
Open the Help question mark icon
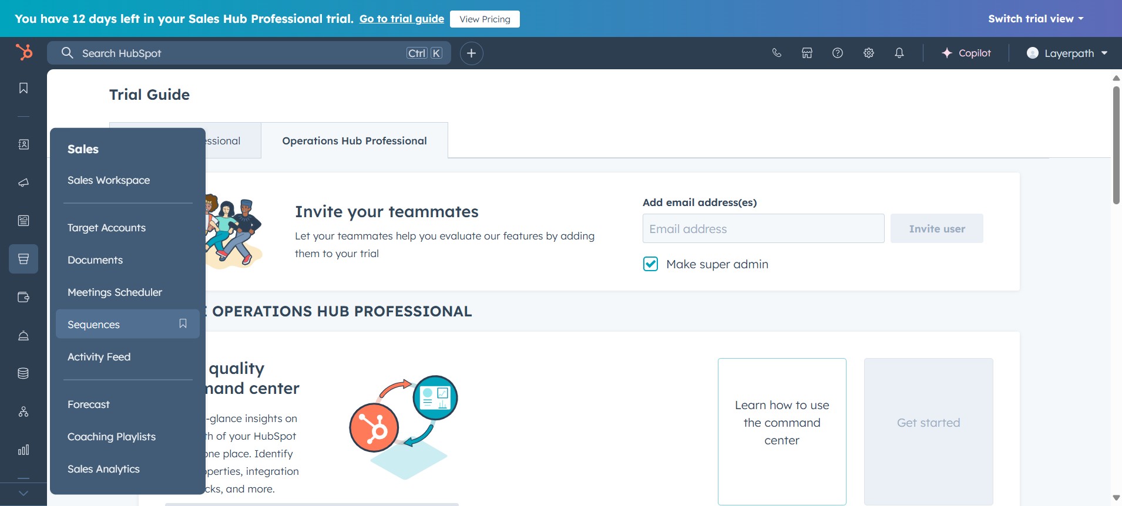(x=838, y=53)
